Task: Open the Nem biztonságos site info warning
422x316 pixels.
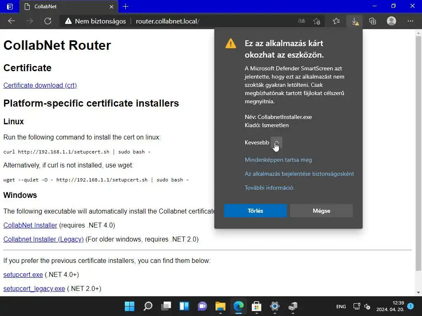Action: click(x=95, y=21)
